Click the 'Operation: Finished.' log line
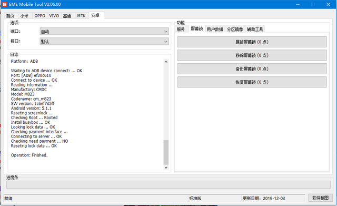This screenshot has width=337, height=206. click(29, 155)
